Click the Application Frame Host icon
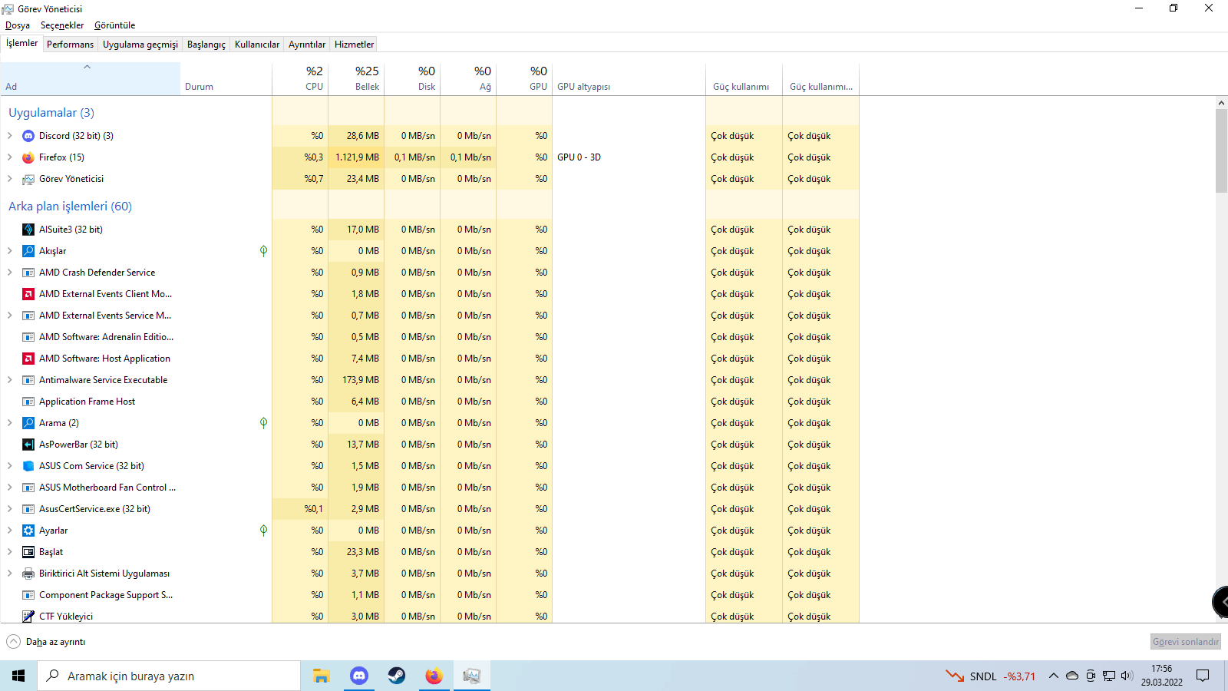 point(28,402)
